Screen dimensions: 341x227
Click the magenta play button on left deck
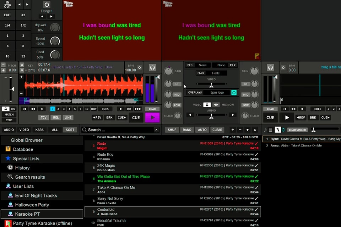(152, 117)
